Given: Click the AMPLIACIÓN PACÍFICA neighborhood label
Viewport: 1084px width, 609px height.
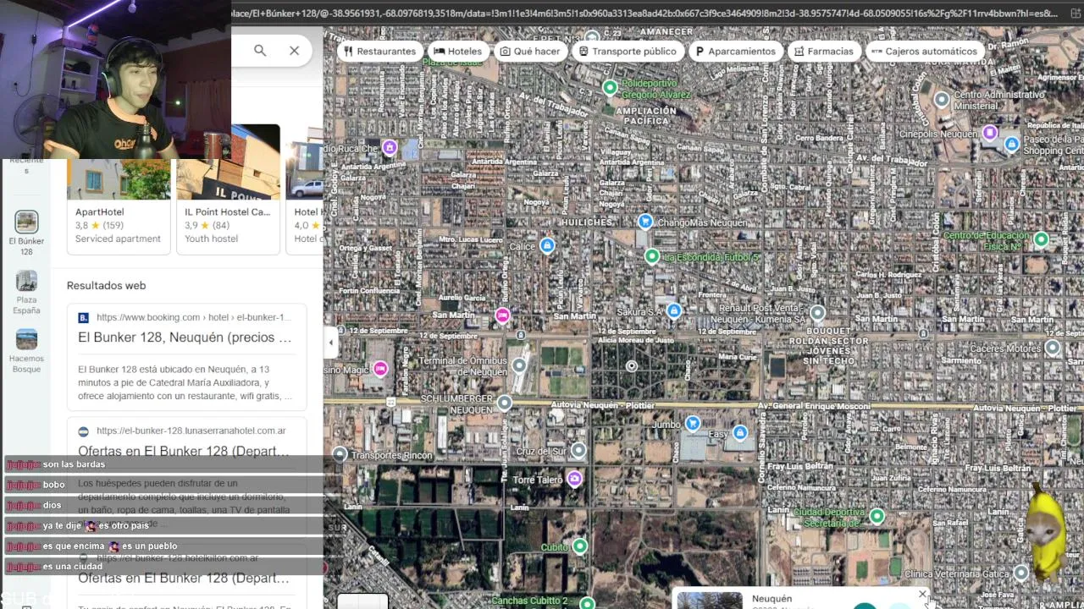Looking at the screenshot, I should 646,116.
